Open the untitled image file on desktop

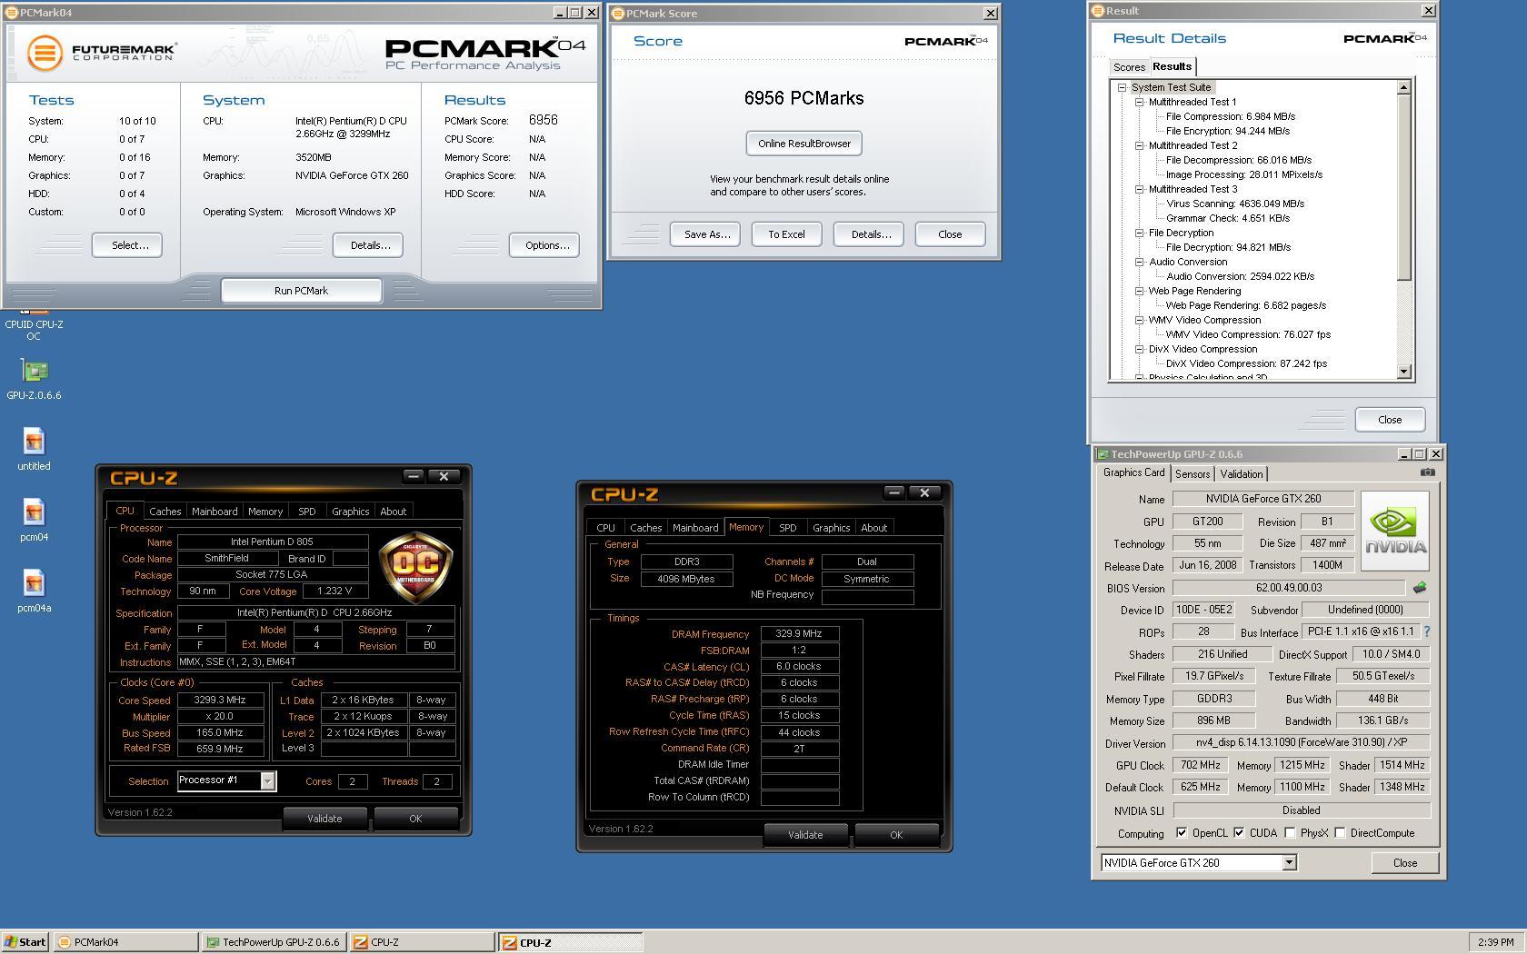point(35,442)
